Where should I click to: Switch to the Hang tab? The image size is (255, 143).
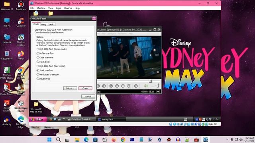[x=43, y=25]
